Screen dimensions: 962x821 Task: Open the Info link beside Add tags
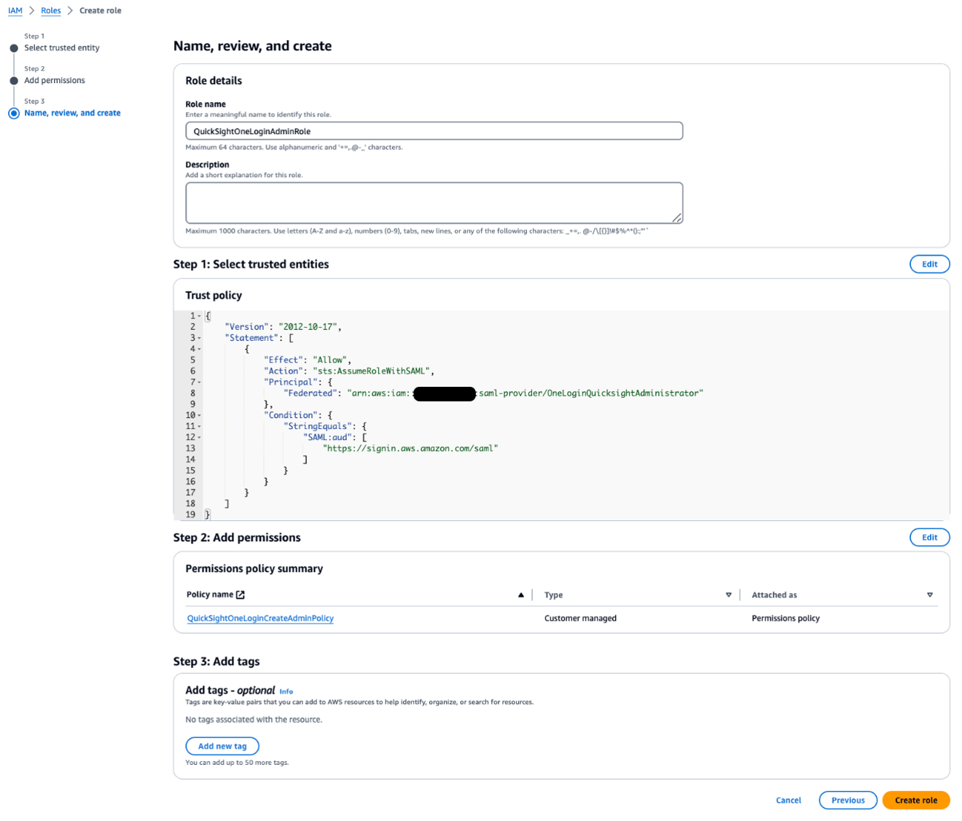coord(286,691)
